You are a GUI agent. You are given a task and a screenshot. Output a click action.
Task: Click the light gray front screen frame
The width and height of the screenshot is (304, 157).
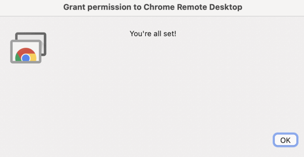coord(26,52)
